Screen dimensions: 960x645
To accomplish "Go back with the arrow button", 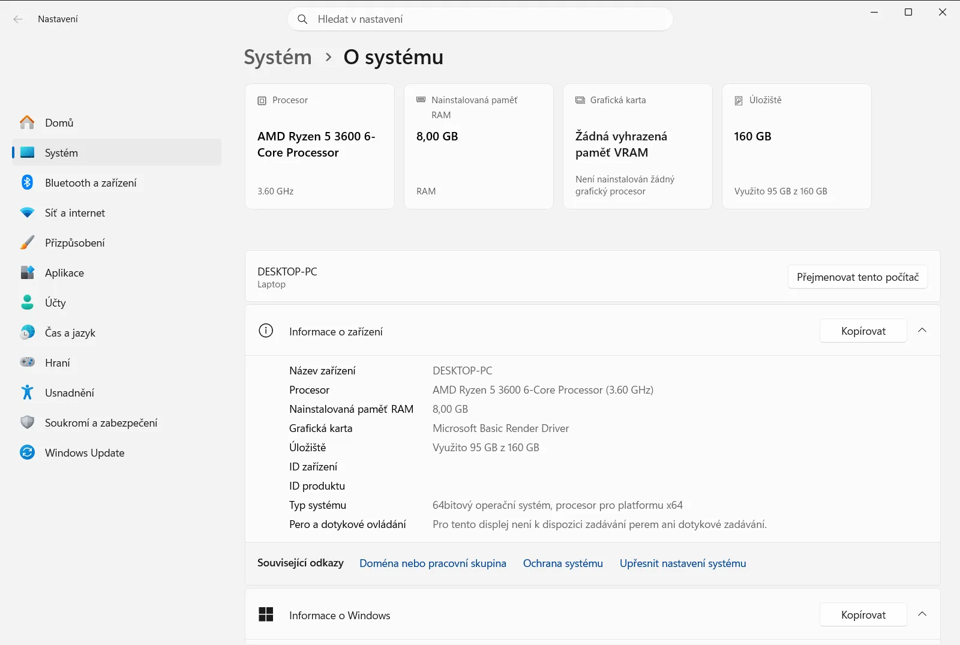I will click(18, 19).
